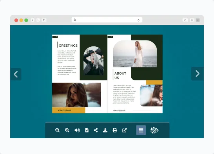Go to previous flipbook page arrow

[x=16, y=74]
